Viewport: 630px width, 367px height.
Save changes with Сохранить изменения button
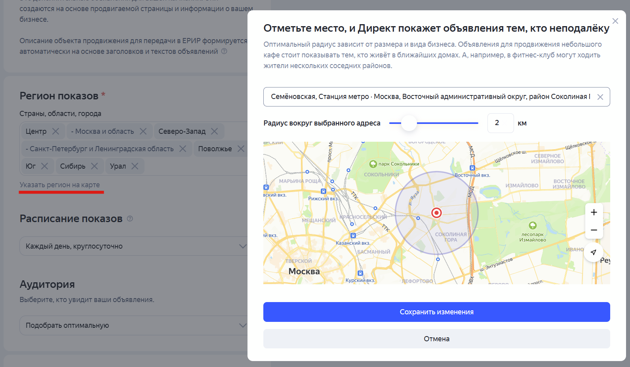436,312
